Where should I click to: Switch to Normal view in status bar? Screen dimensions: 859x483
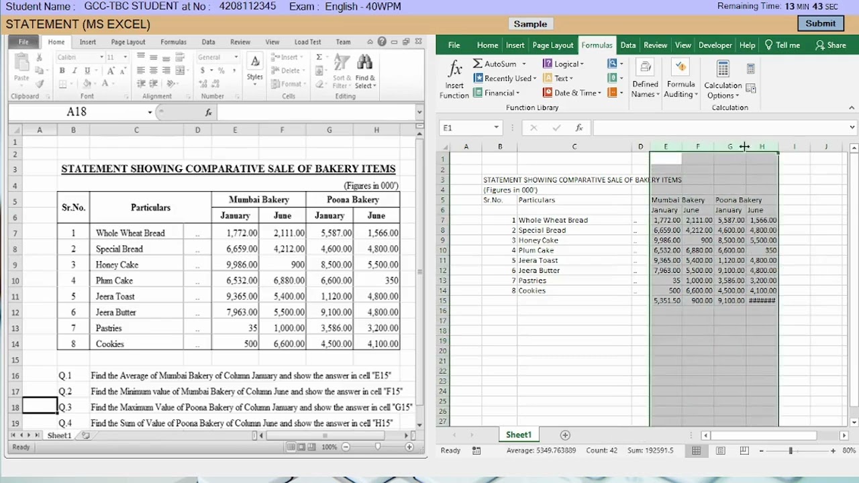pos(696,451)
